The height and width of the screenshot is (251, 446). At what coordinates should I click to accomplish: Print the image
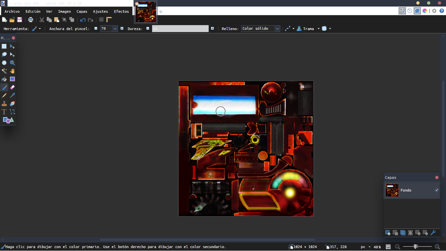(x=31, y=20)
